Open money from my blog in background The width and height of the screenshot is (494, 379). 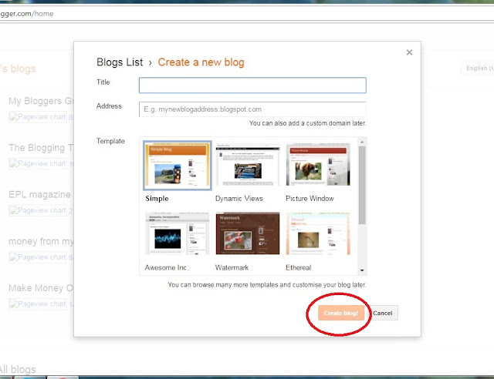[41, 242]
